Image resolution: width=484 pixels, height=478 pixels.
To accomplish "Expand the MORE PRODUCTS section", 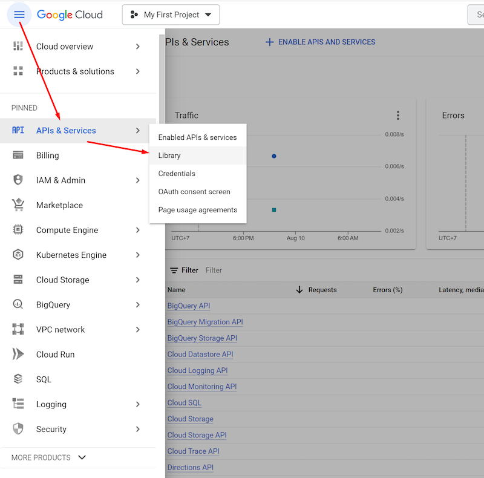I will tap(48, 457).
